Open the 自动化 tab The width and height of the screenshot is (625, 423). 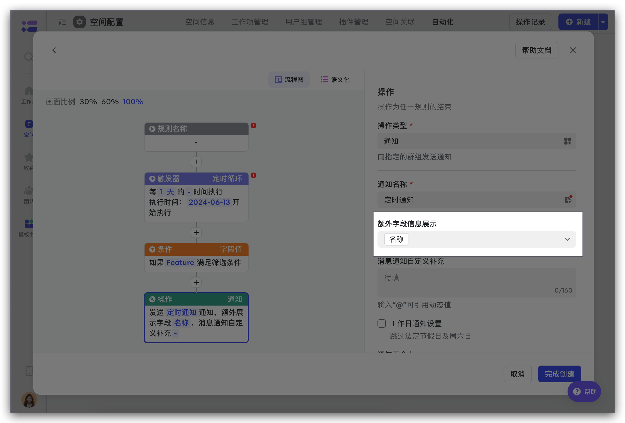[443, 22]
